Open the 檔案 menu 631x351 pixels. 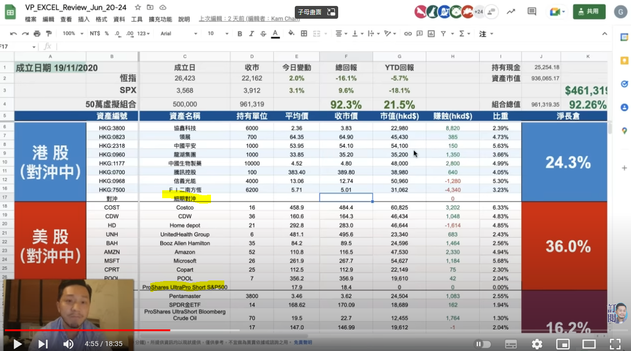pos(31,19)
